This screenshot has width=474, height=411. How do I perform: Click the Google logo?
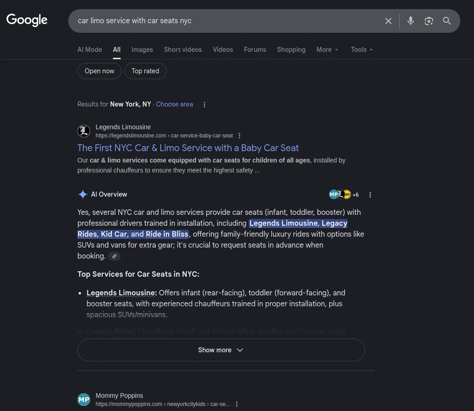coord(27,20)
